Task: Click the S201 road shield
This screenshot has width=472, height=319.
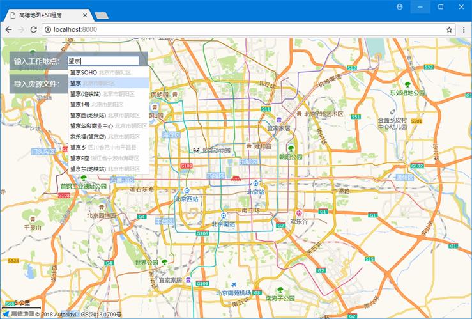Action: pos(416,121)
